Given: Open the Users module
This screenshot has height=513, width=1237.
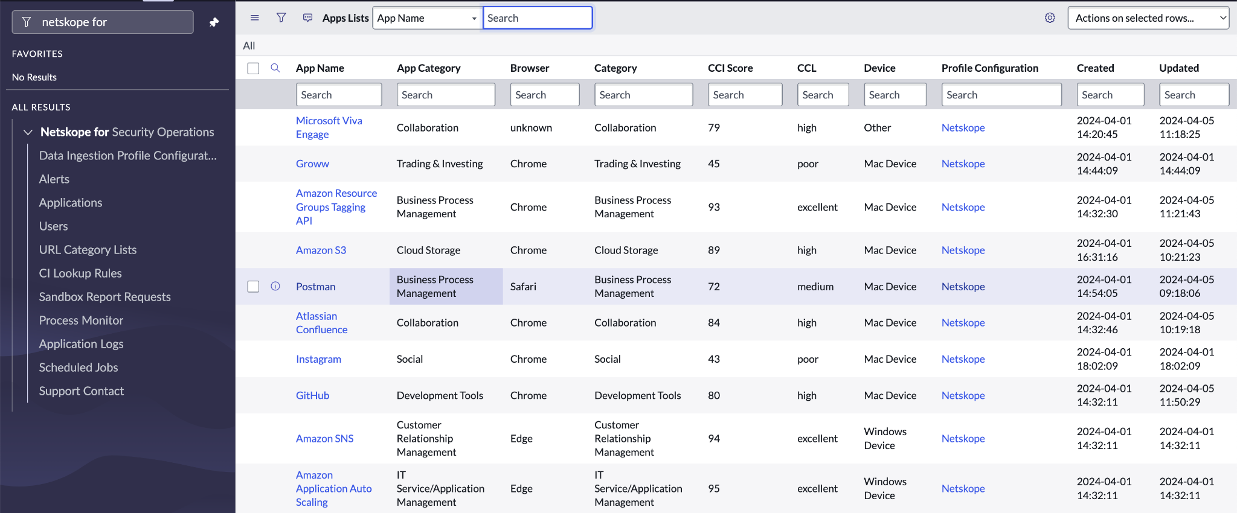Looking at the screenshot, I should [54, 226].
